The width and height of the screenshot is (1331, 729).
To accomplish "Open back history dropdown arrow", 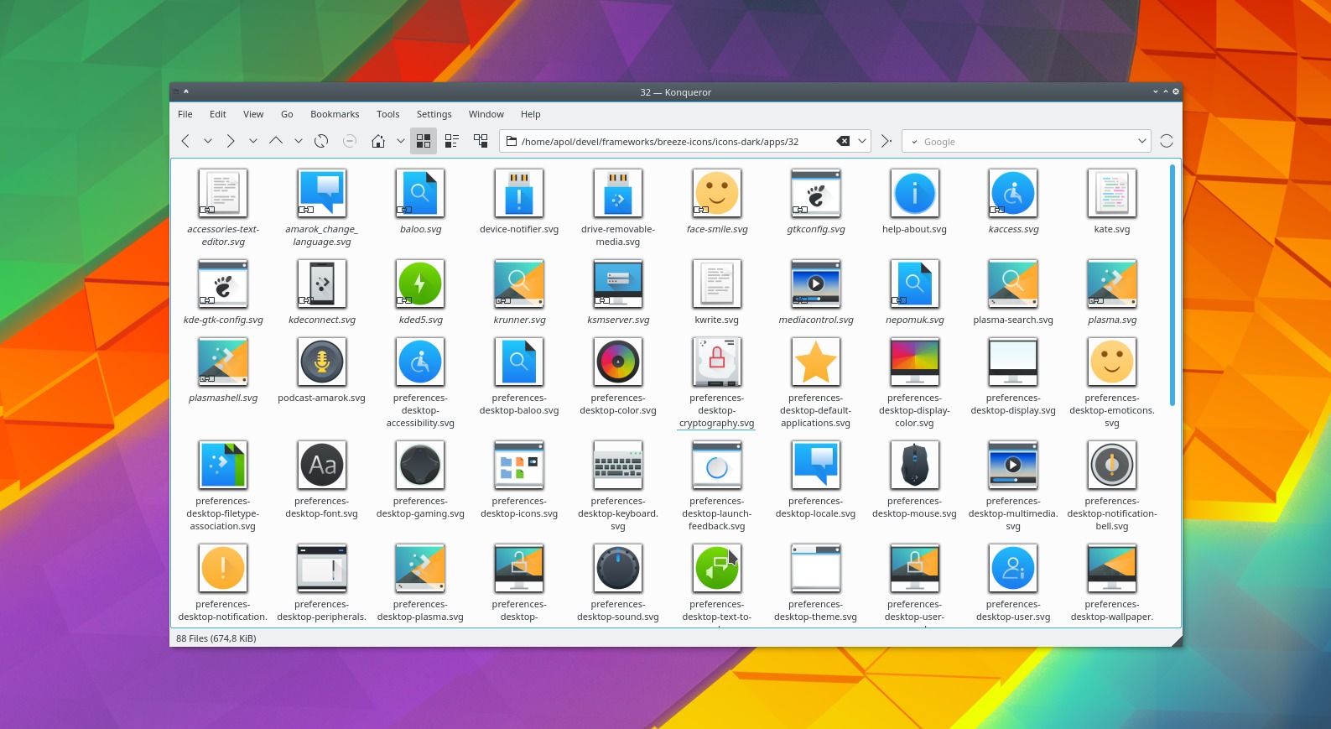I will click(x=208, y=141).
